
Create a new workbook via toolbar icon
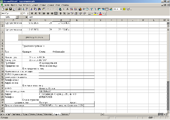(3, 9)
